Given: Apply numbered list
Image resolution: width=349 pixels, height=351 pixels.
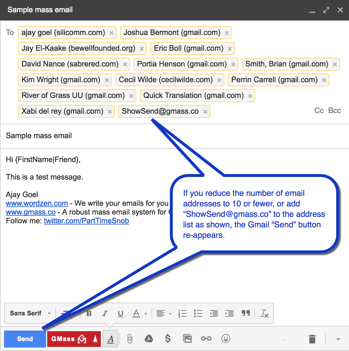Looking at the screenshot, I should [182, 313].
